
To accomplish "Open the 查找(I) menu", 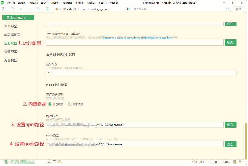I will [x=44, y=3].
